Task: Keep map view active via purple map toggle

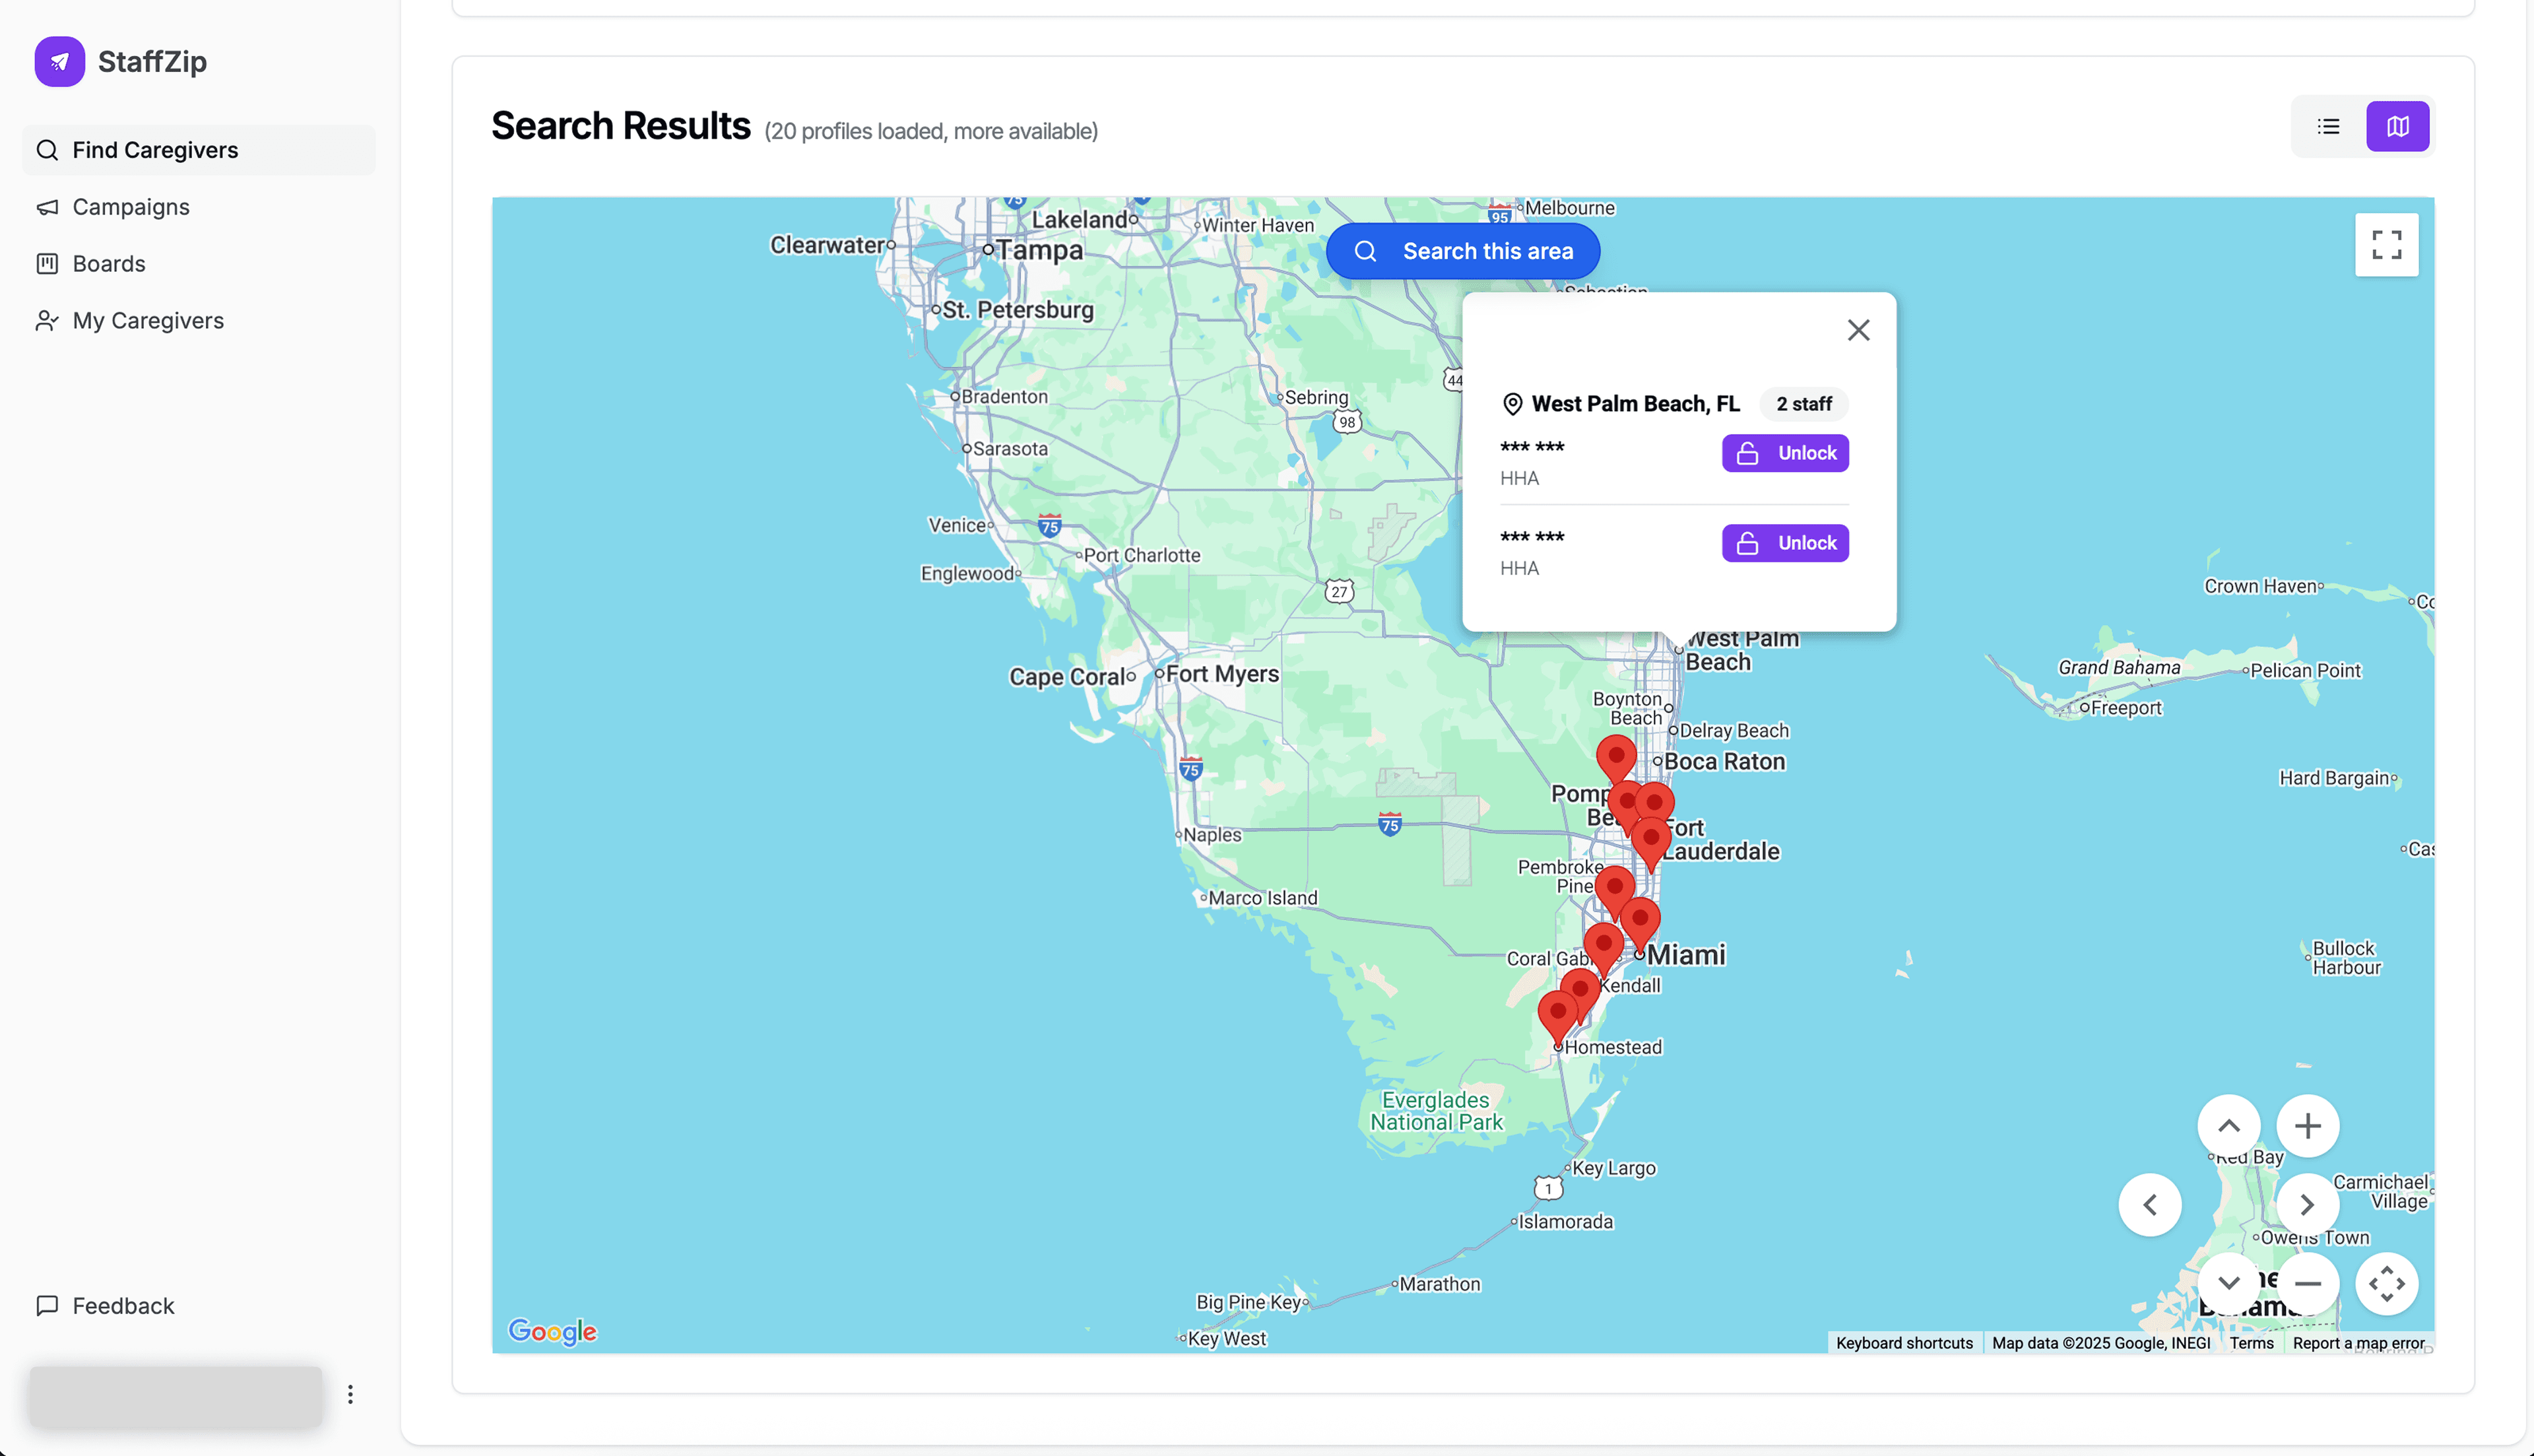Action: click(x=2397, y=126)
